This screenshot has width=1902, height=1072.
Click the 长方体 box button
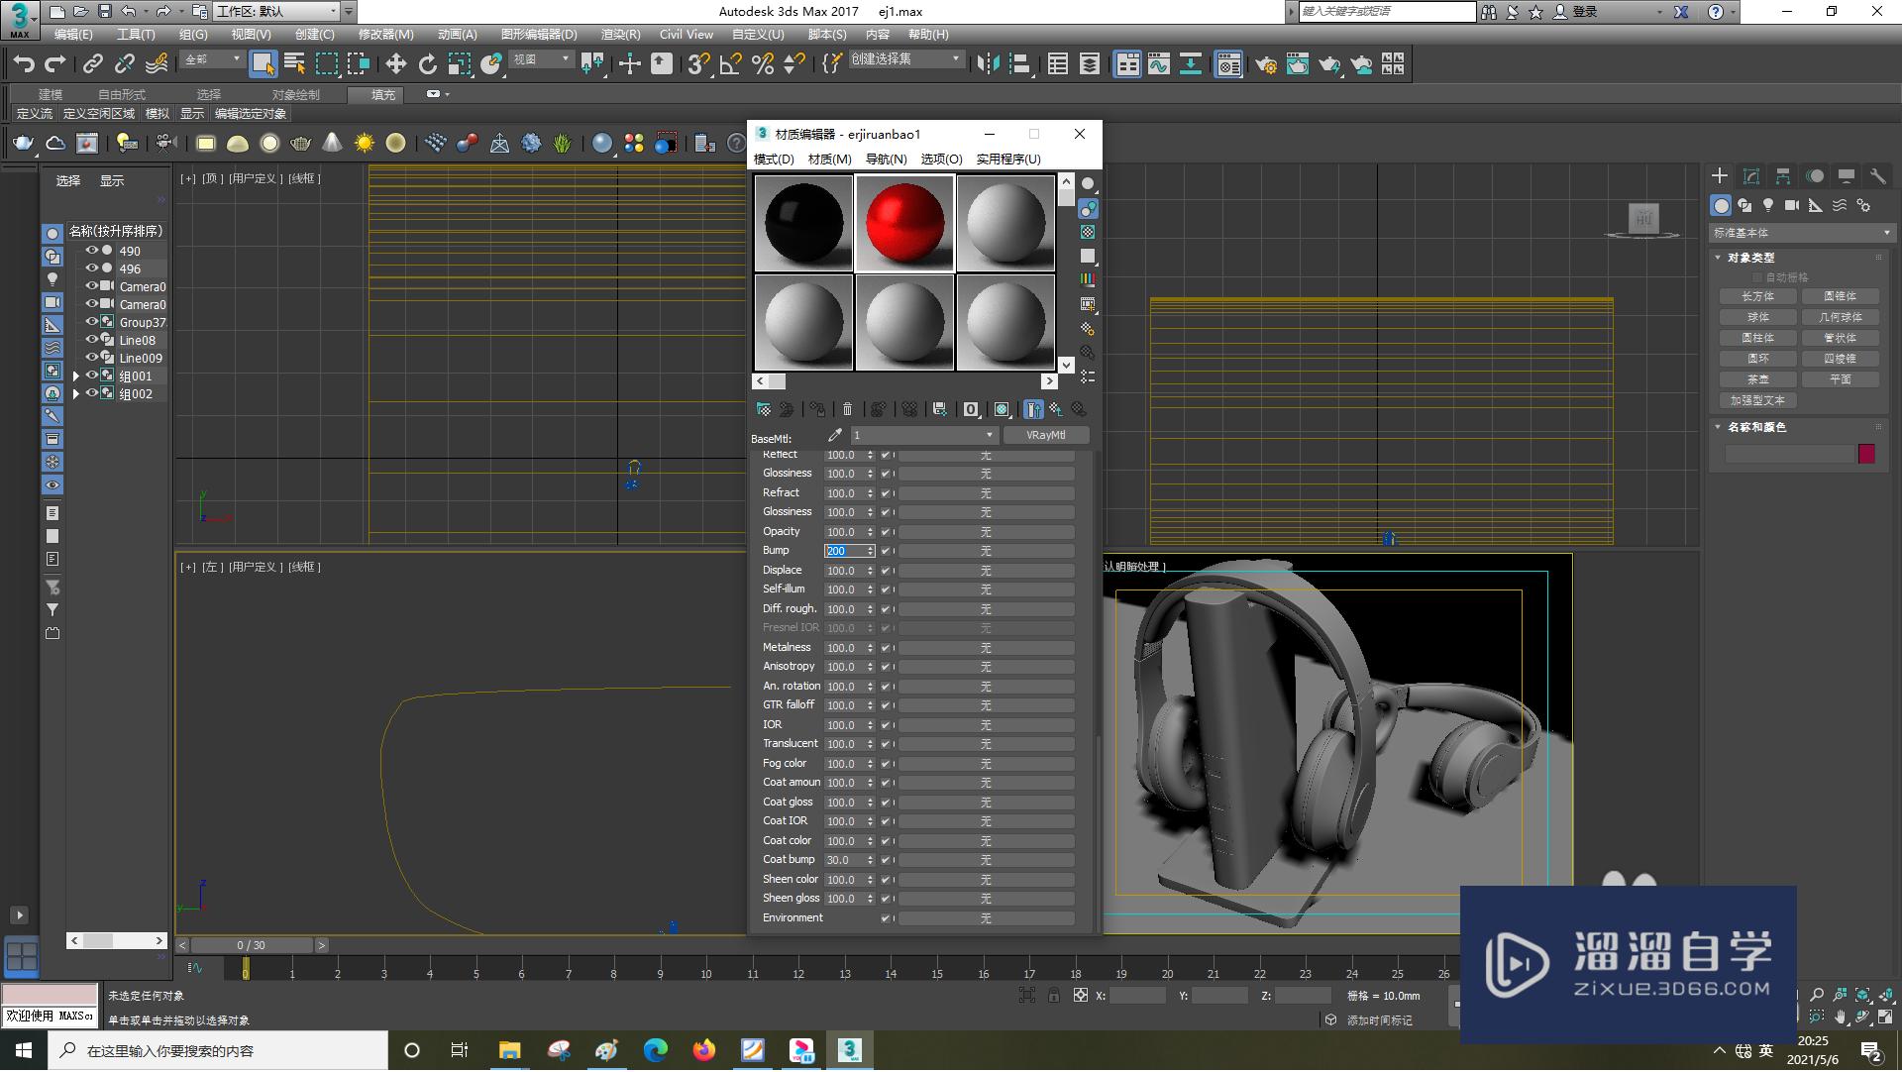coord(1757,297)
